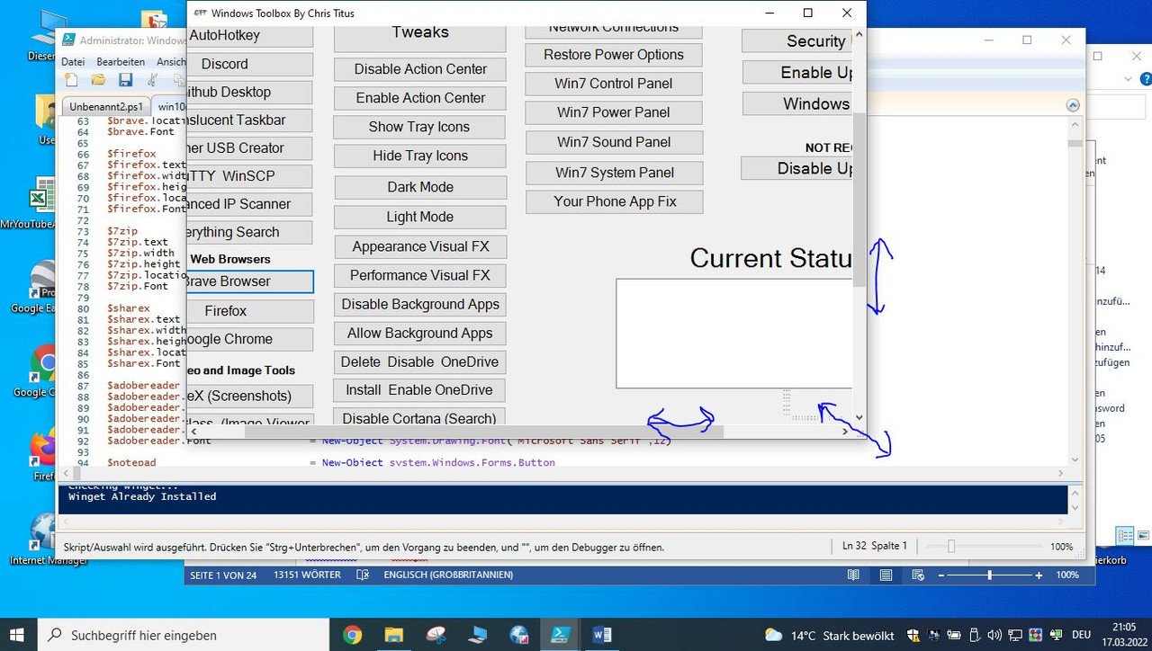Switch to Word on the taskbar
Viewport: 1152px width, 651px height.
pyautogui.click(x=601, y=635)
